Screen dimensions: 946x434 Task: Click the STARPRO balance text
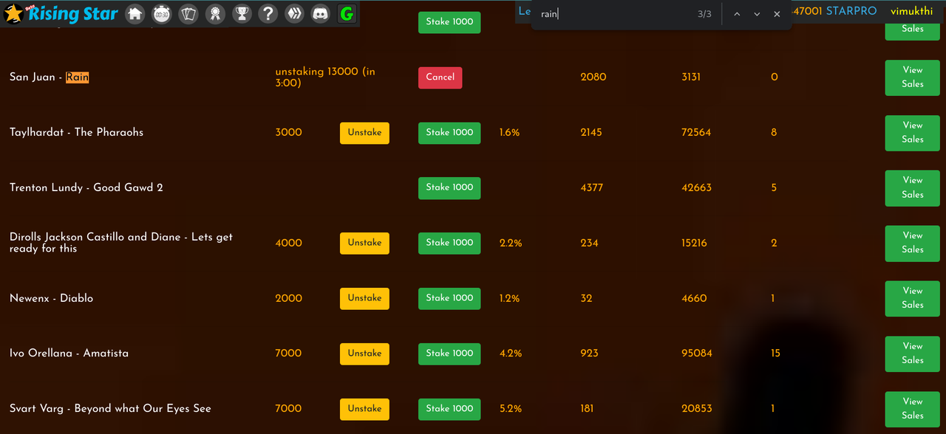coord(851,11)
